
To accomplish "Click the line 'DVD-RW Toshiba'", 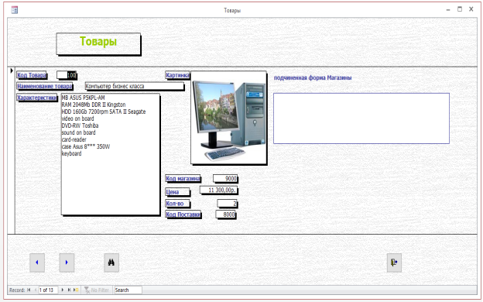I will tap(80, 125).
